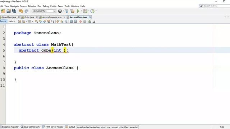
Task: Switch to Outer.java tab
Action: (x=29, y=17)
